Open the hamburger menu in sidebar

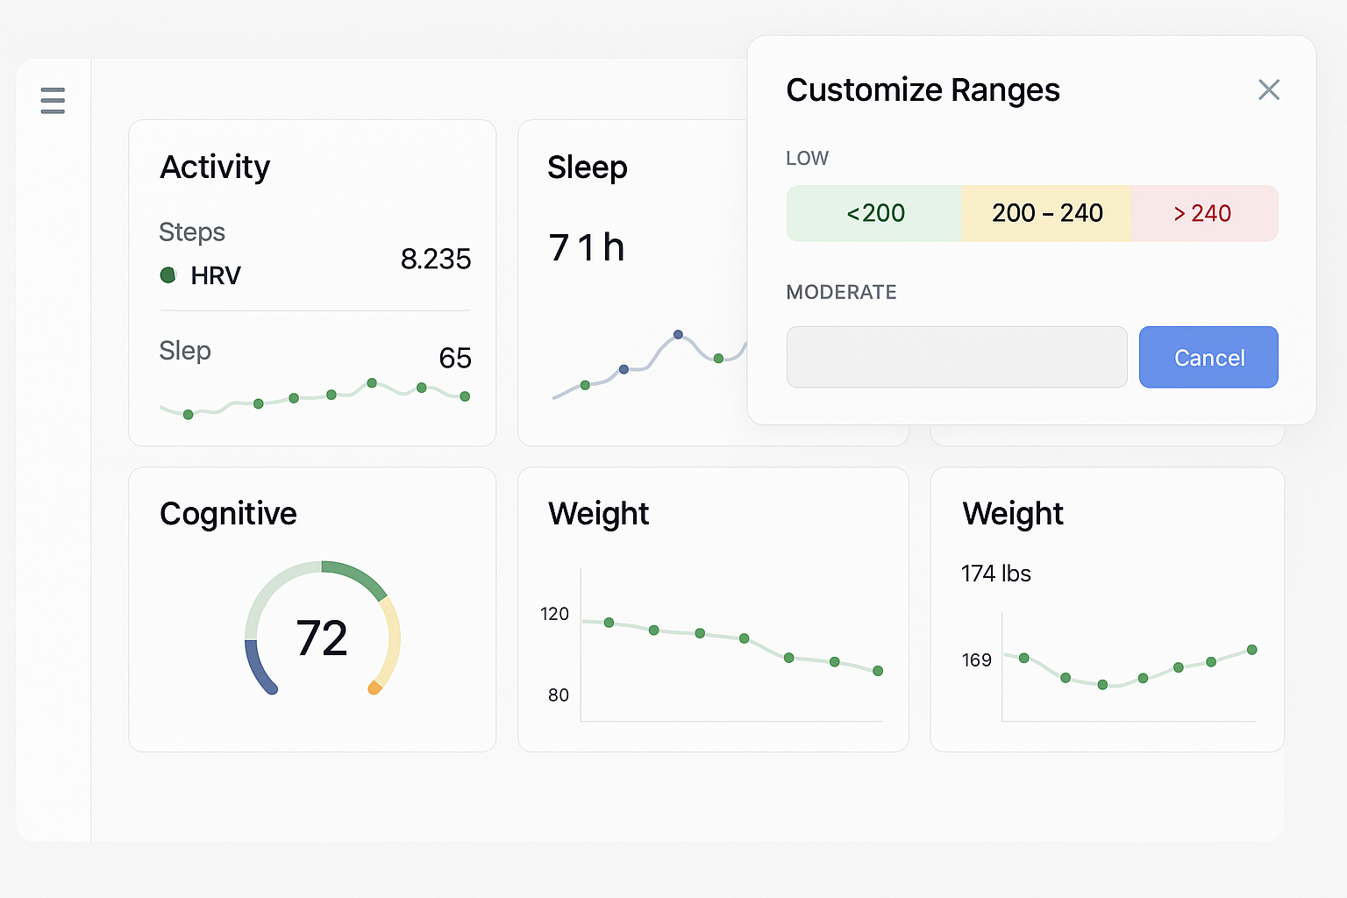(x=53, y=101)
